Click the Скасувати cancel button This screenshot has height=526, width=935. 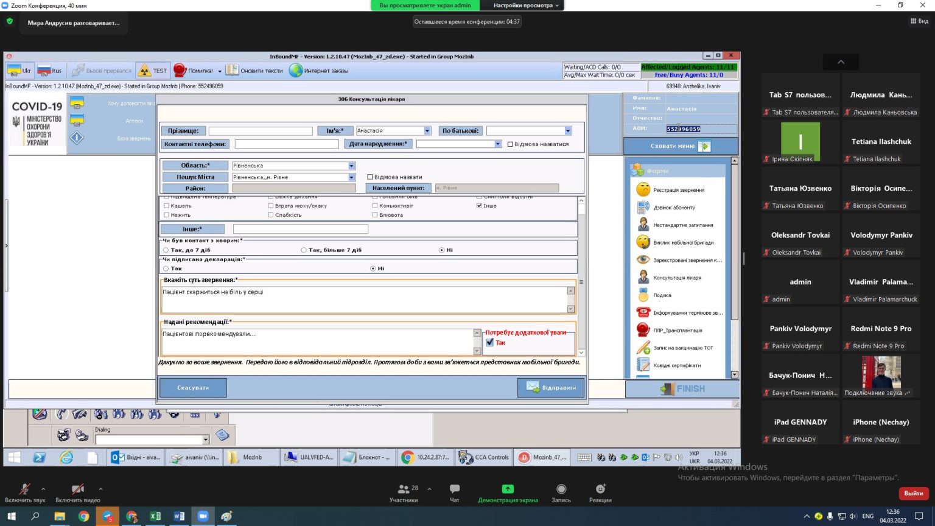193,388
